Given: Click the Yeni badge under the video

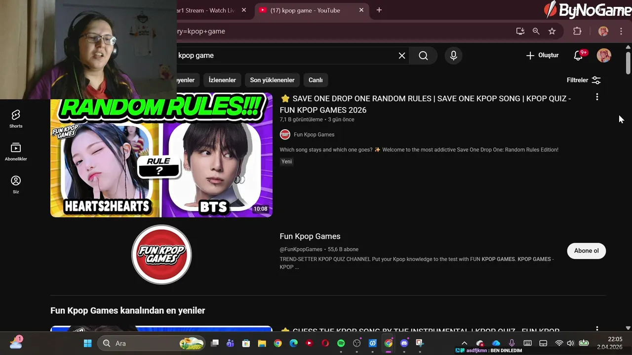Looking at the screenshot, I should [x=287, y=161].
